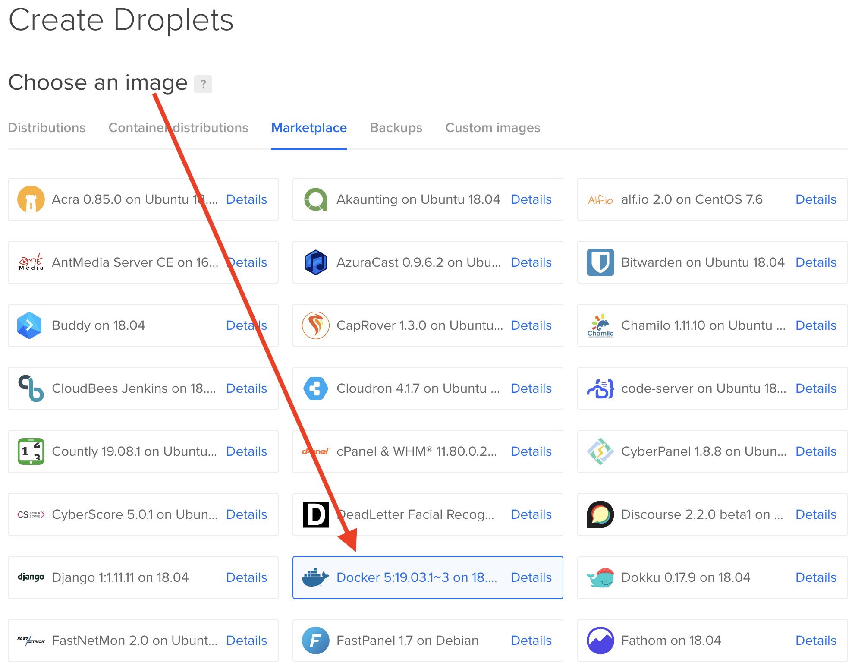Open the Choose an image help icon
The height and width of the screenshot is (669, 855).
click(203, 84)
